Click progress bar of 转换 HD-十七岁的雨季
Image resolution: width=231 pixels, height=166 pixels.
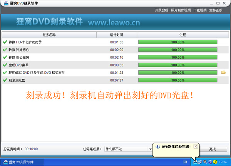177,42
